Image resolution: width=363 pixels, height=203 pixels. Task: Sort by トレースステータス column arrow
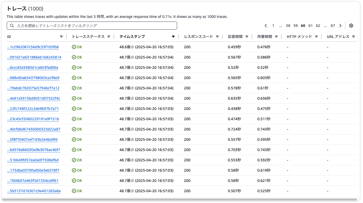tap(109, 37)
